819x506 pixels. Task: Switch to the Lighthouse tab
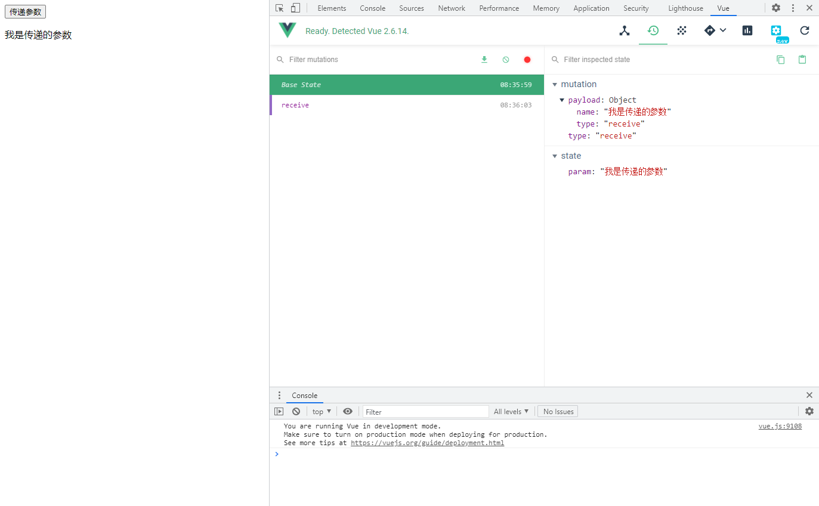tap(685, 8)
